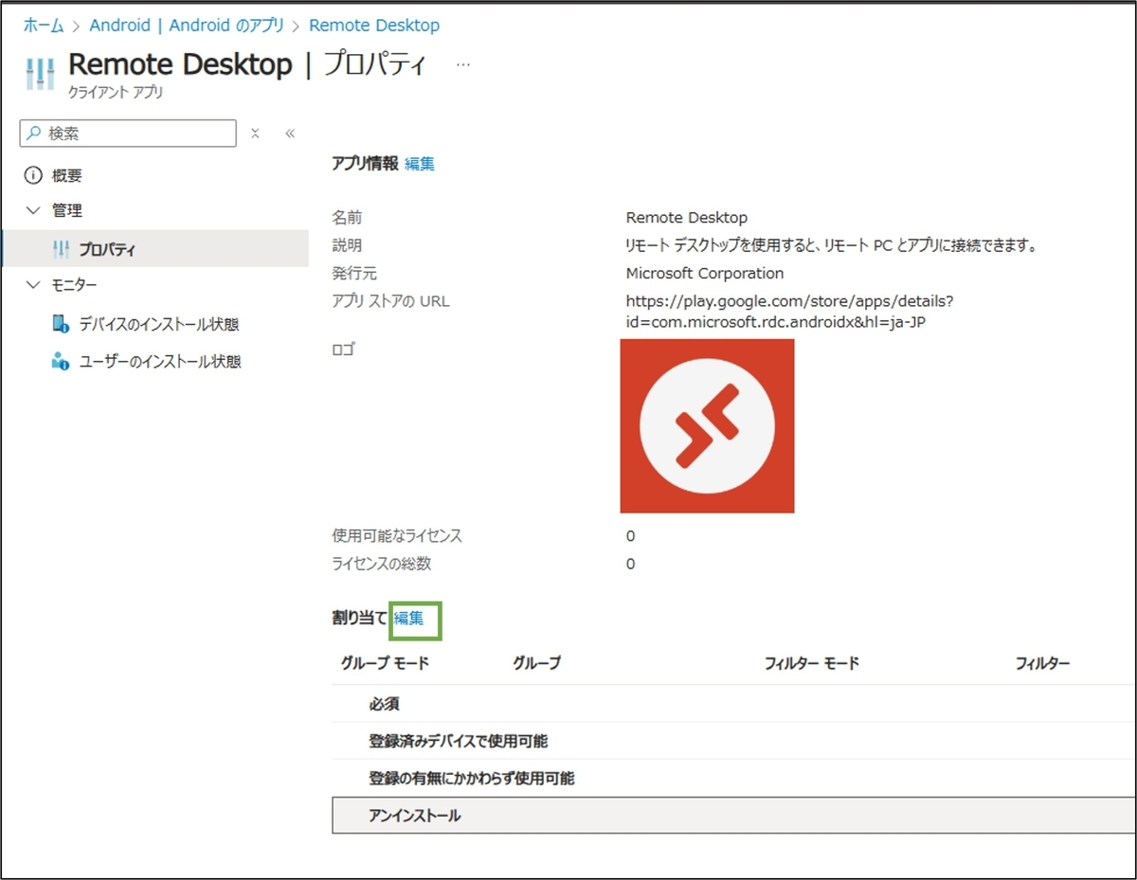Click the グループ column header
The image size is (1137, 880).
537,663
